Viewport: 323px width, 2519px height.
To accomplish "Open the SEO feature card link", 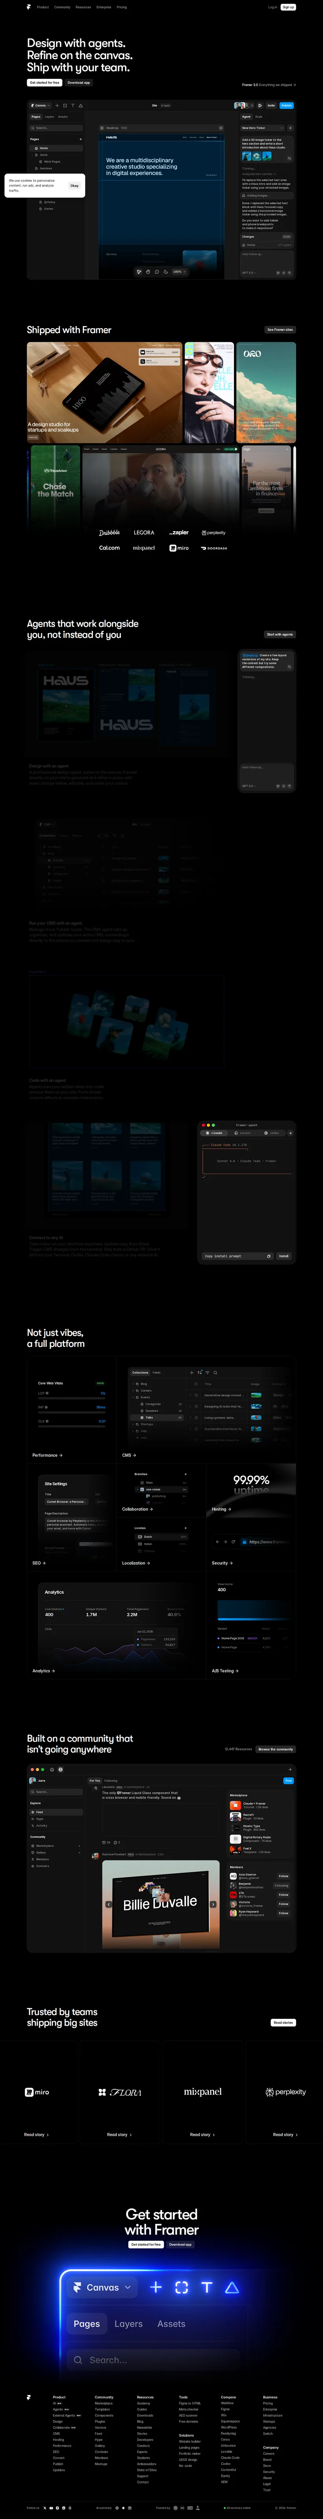I will click(38, 1563).
